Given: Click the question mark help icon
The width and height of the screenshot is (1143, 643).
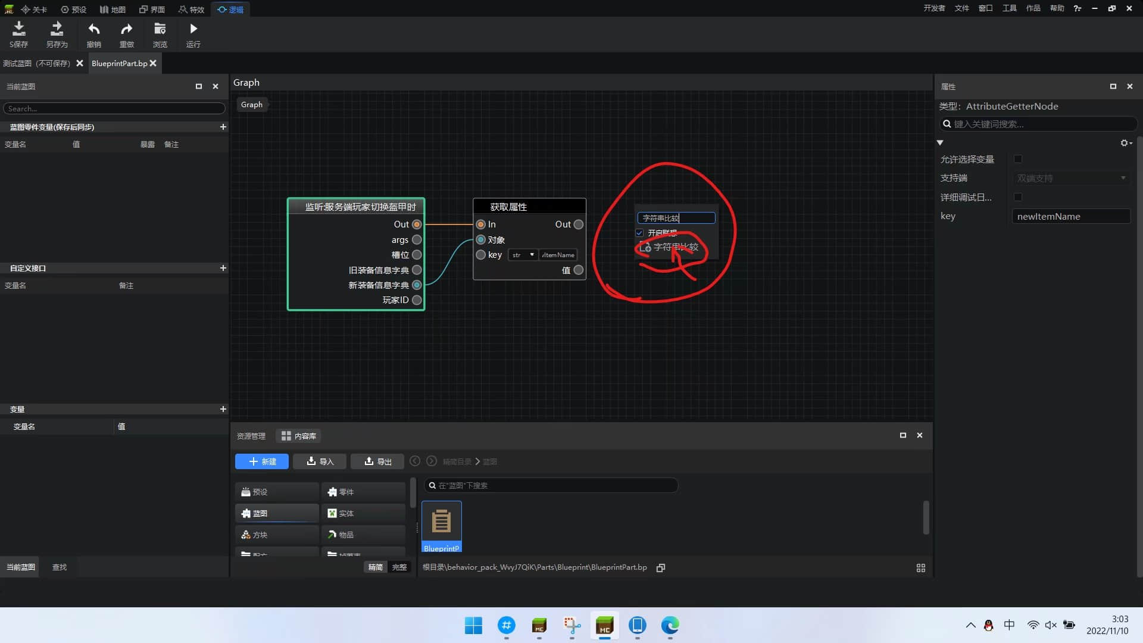Looking at the screenshot, I should point(1078,8).
